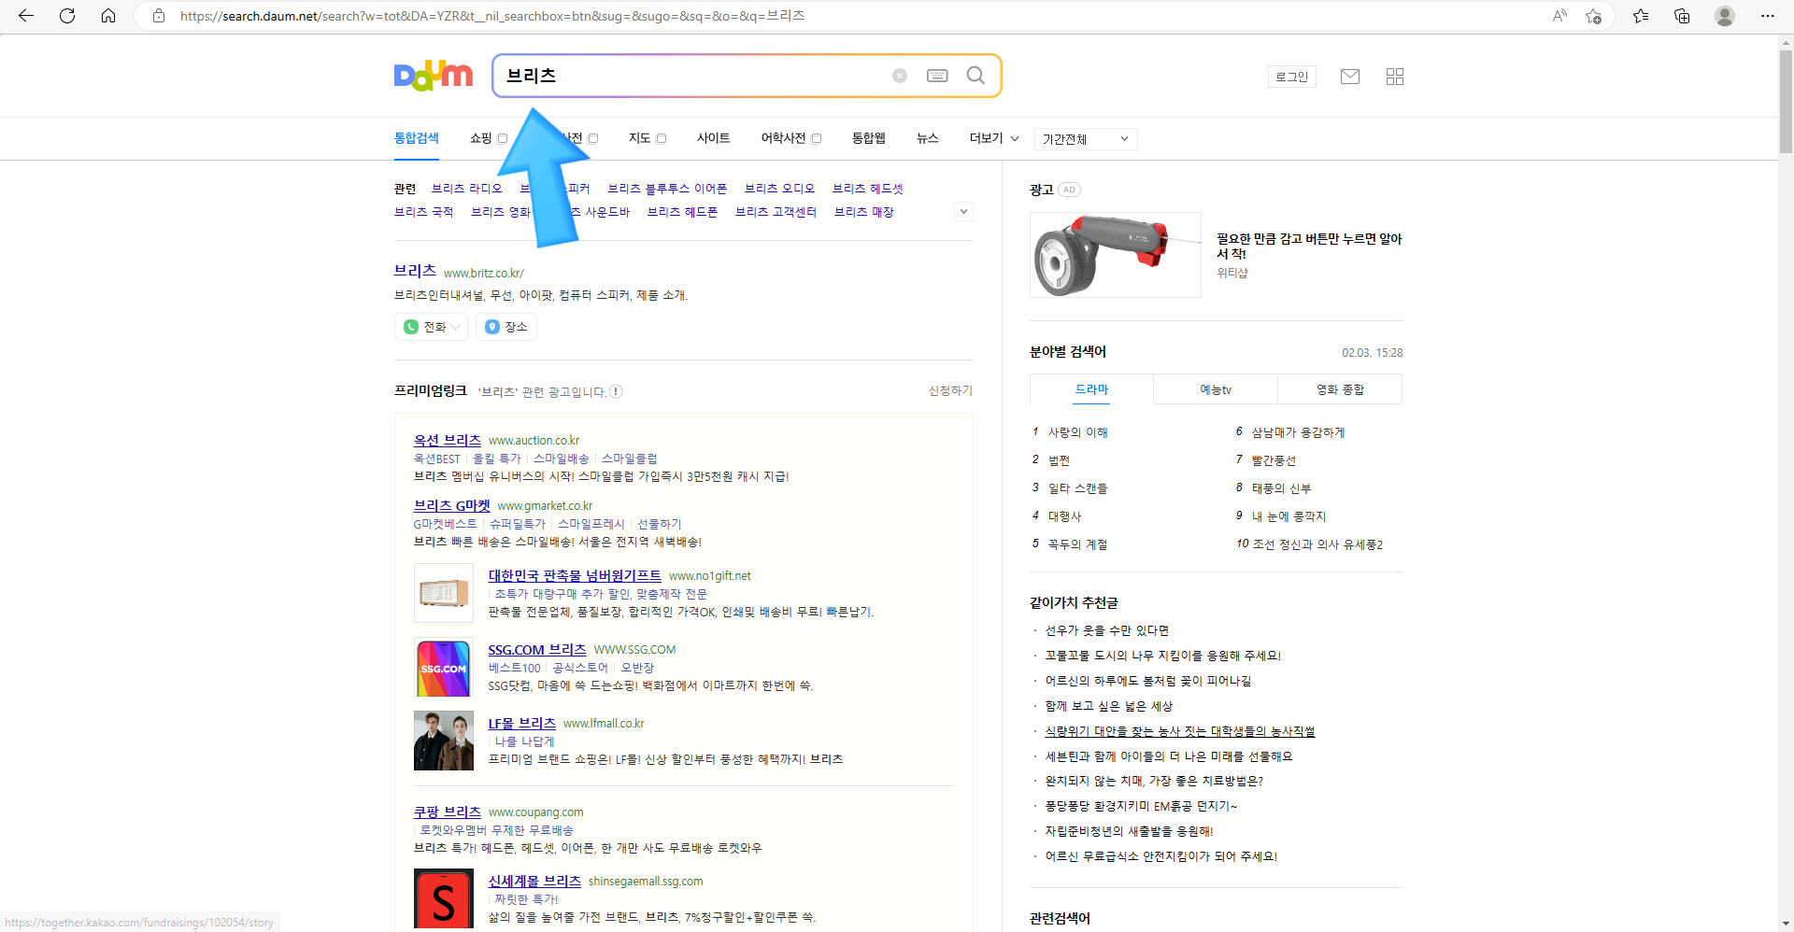Open the on-screen keyboard icon
The image size is (1794, 932).
click(937, 76)
